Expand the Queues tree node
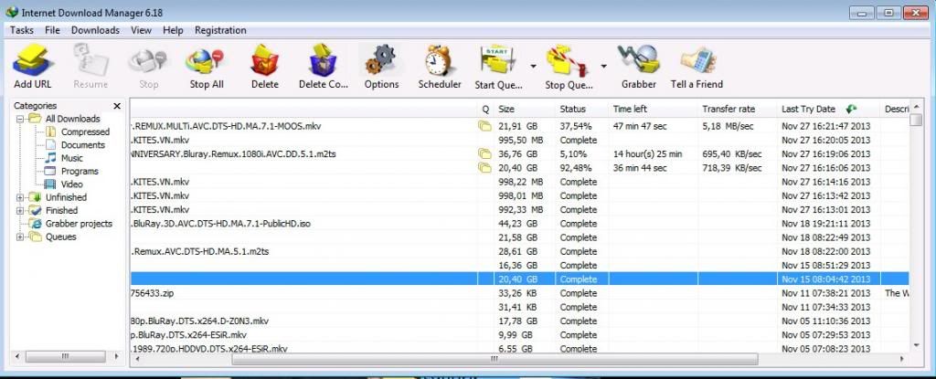Viewport: 936px width, 379px height. pos(20,237)
